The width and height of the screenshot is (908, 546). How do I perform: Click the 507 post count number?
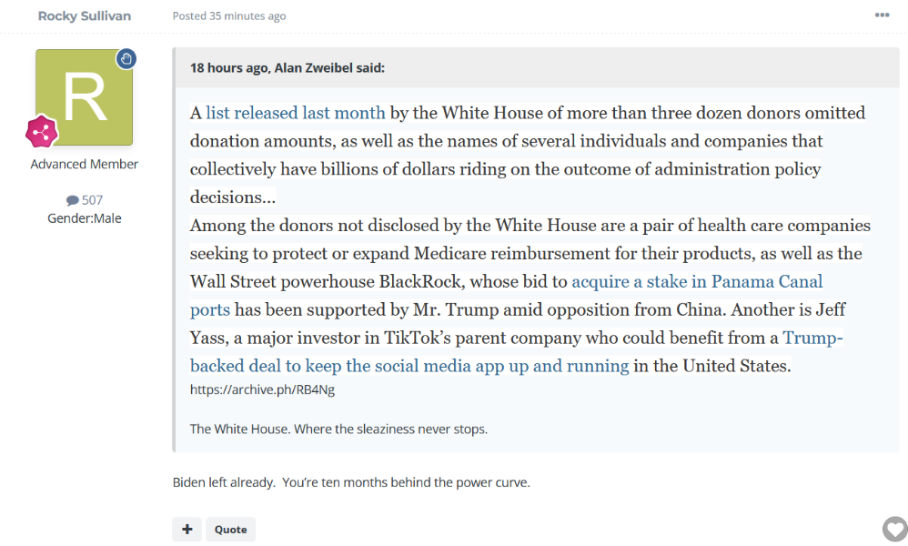point(92,200)
